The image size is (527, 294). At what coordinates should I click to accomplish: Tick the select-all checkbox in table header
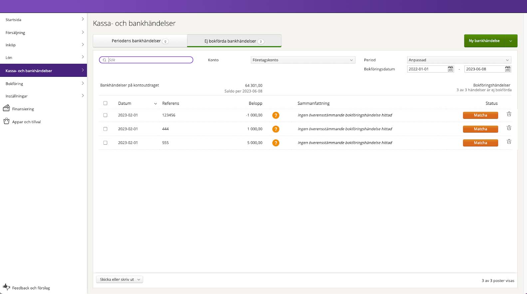click(105, 103)
